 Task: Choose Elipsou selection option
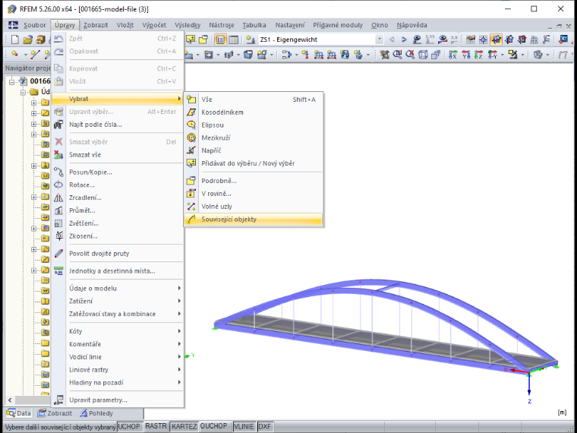254,125
